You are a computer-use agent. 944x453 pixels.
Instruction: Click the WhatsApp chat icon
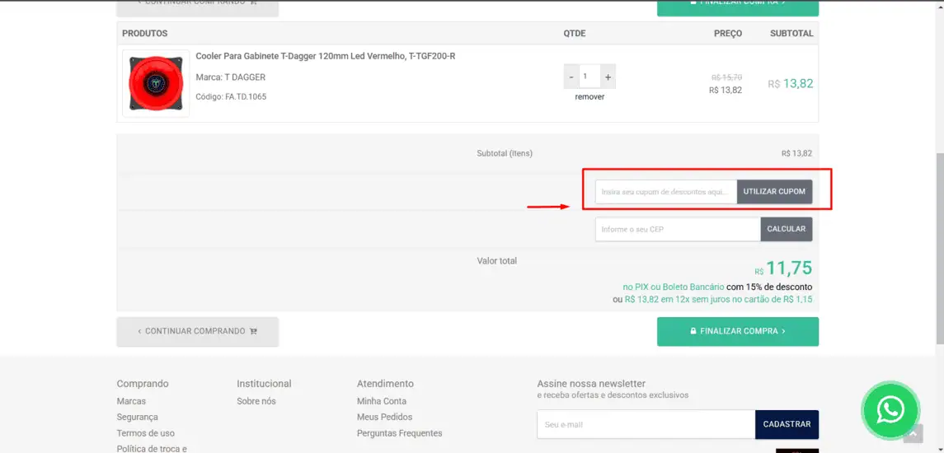tap(890, 411)
